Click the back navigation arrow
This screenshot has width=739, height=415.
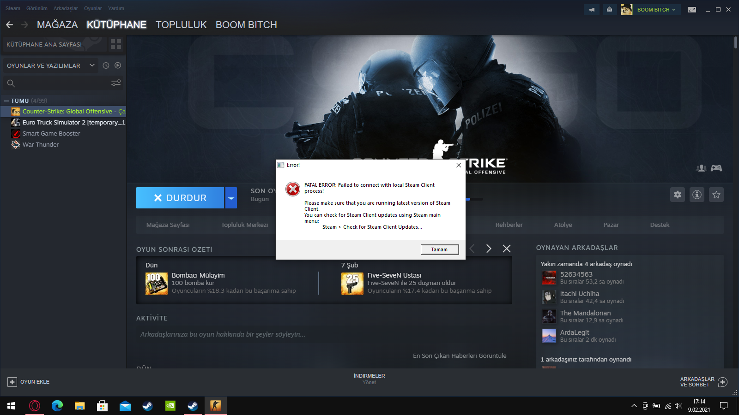coord(10,25)
